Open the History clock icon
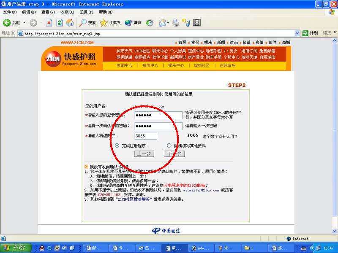338x253 pixels. [150, 23]
